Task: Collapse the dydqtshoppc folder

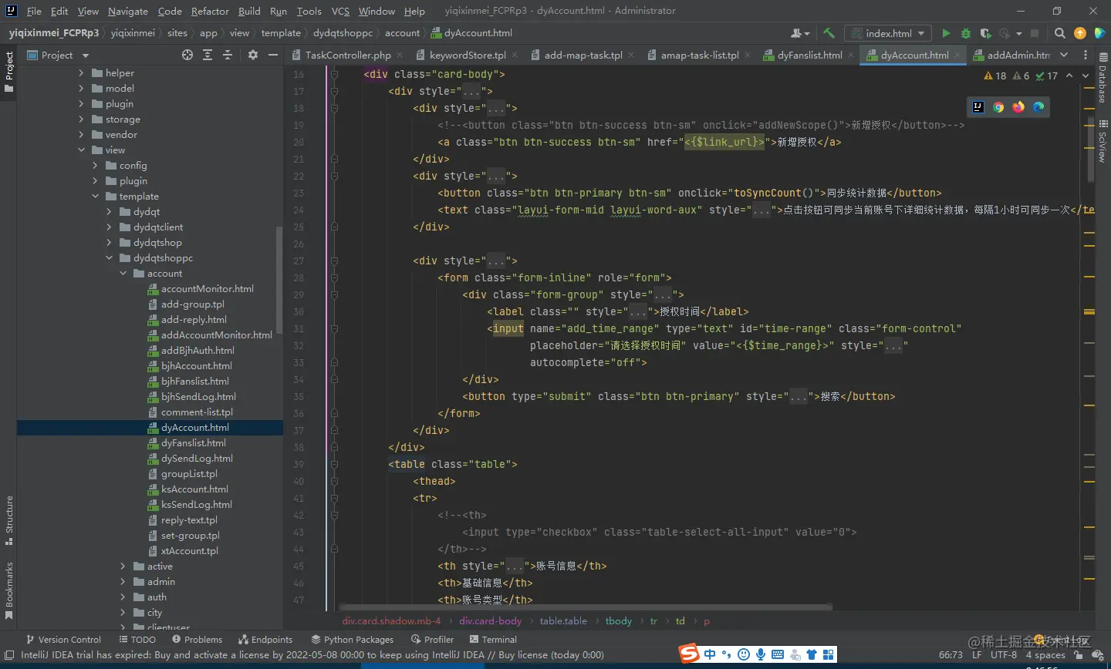Action: click(109, 258)
